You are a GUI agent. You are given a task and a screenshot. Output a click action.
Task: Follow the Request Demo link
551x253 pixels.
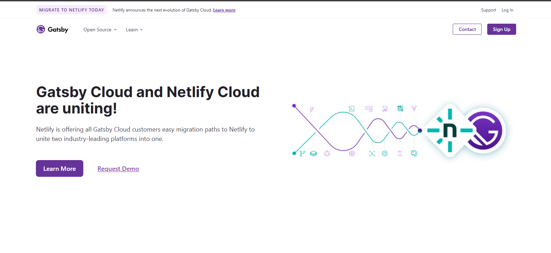click(118, 169)
